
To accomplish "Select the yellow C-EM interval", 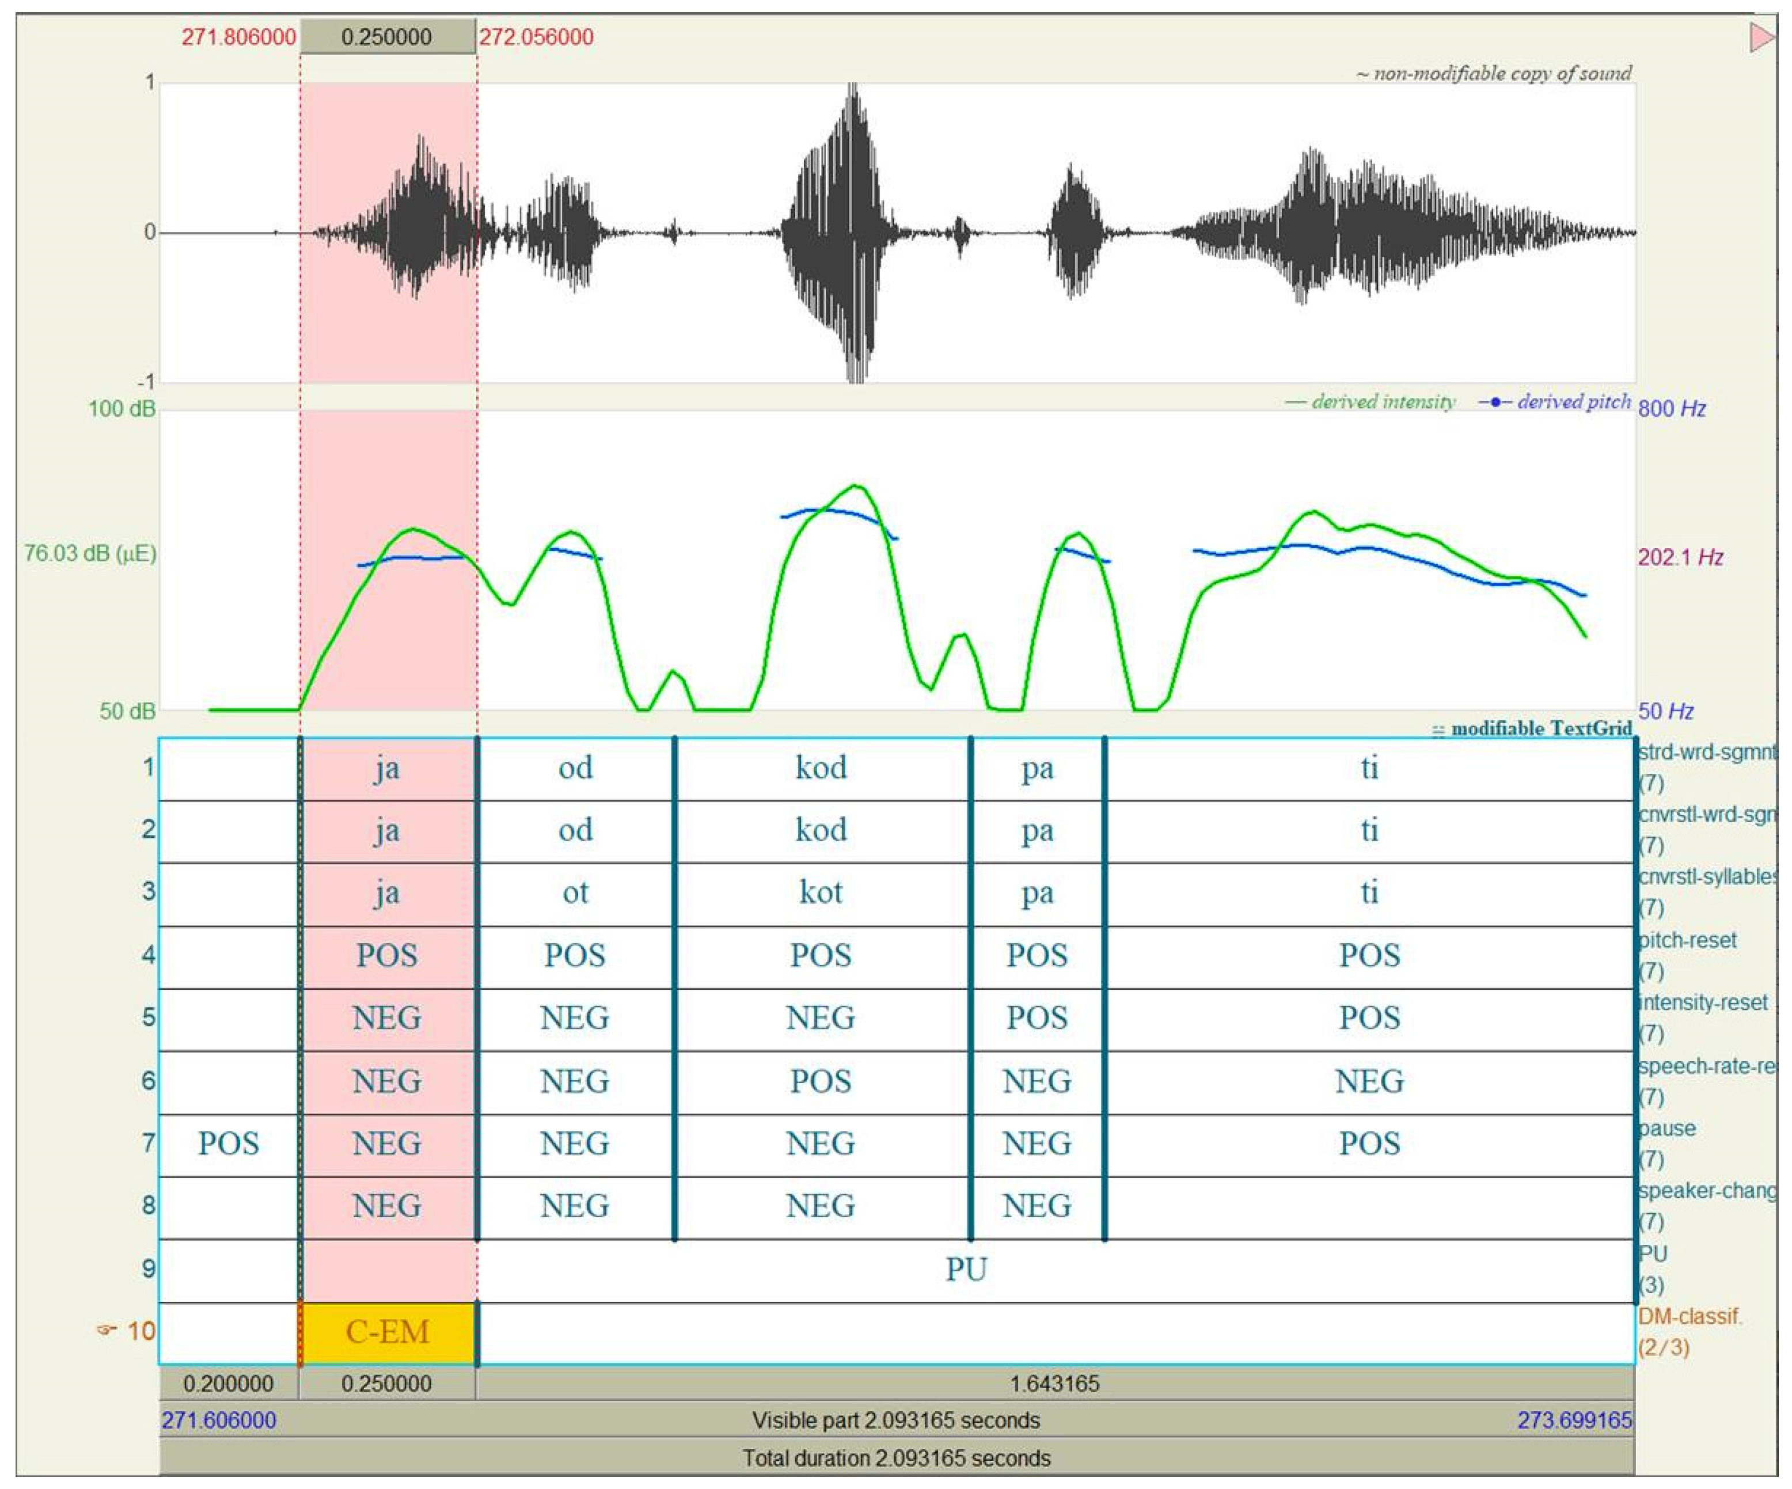I will [x=388, y=1332].
